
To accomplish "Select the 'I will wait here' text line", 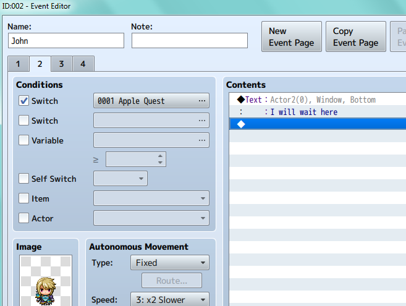I will 318,112.
